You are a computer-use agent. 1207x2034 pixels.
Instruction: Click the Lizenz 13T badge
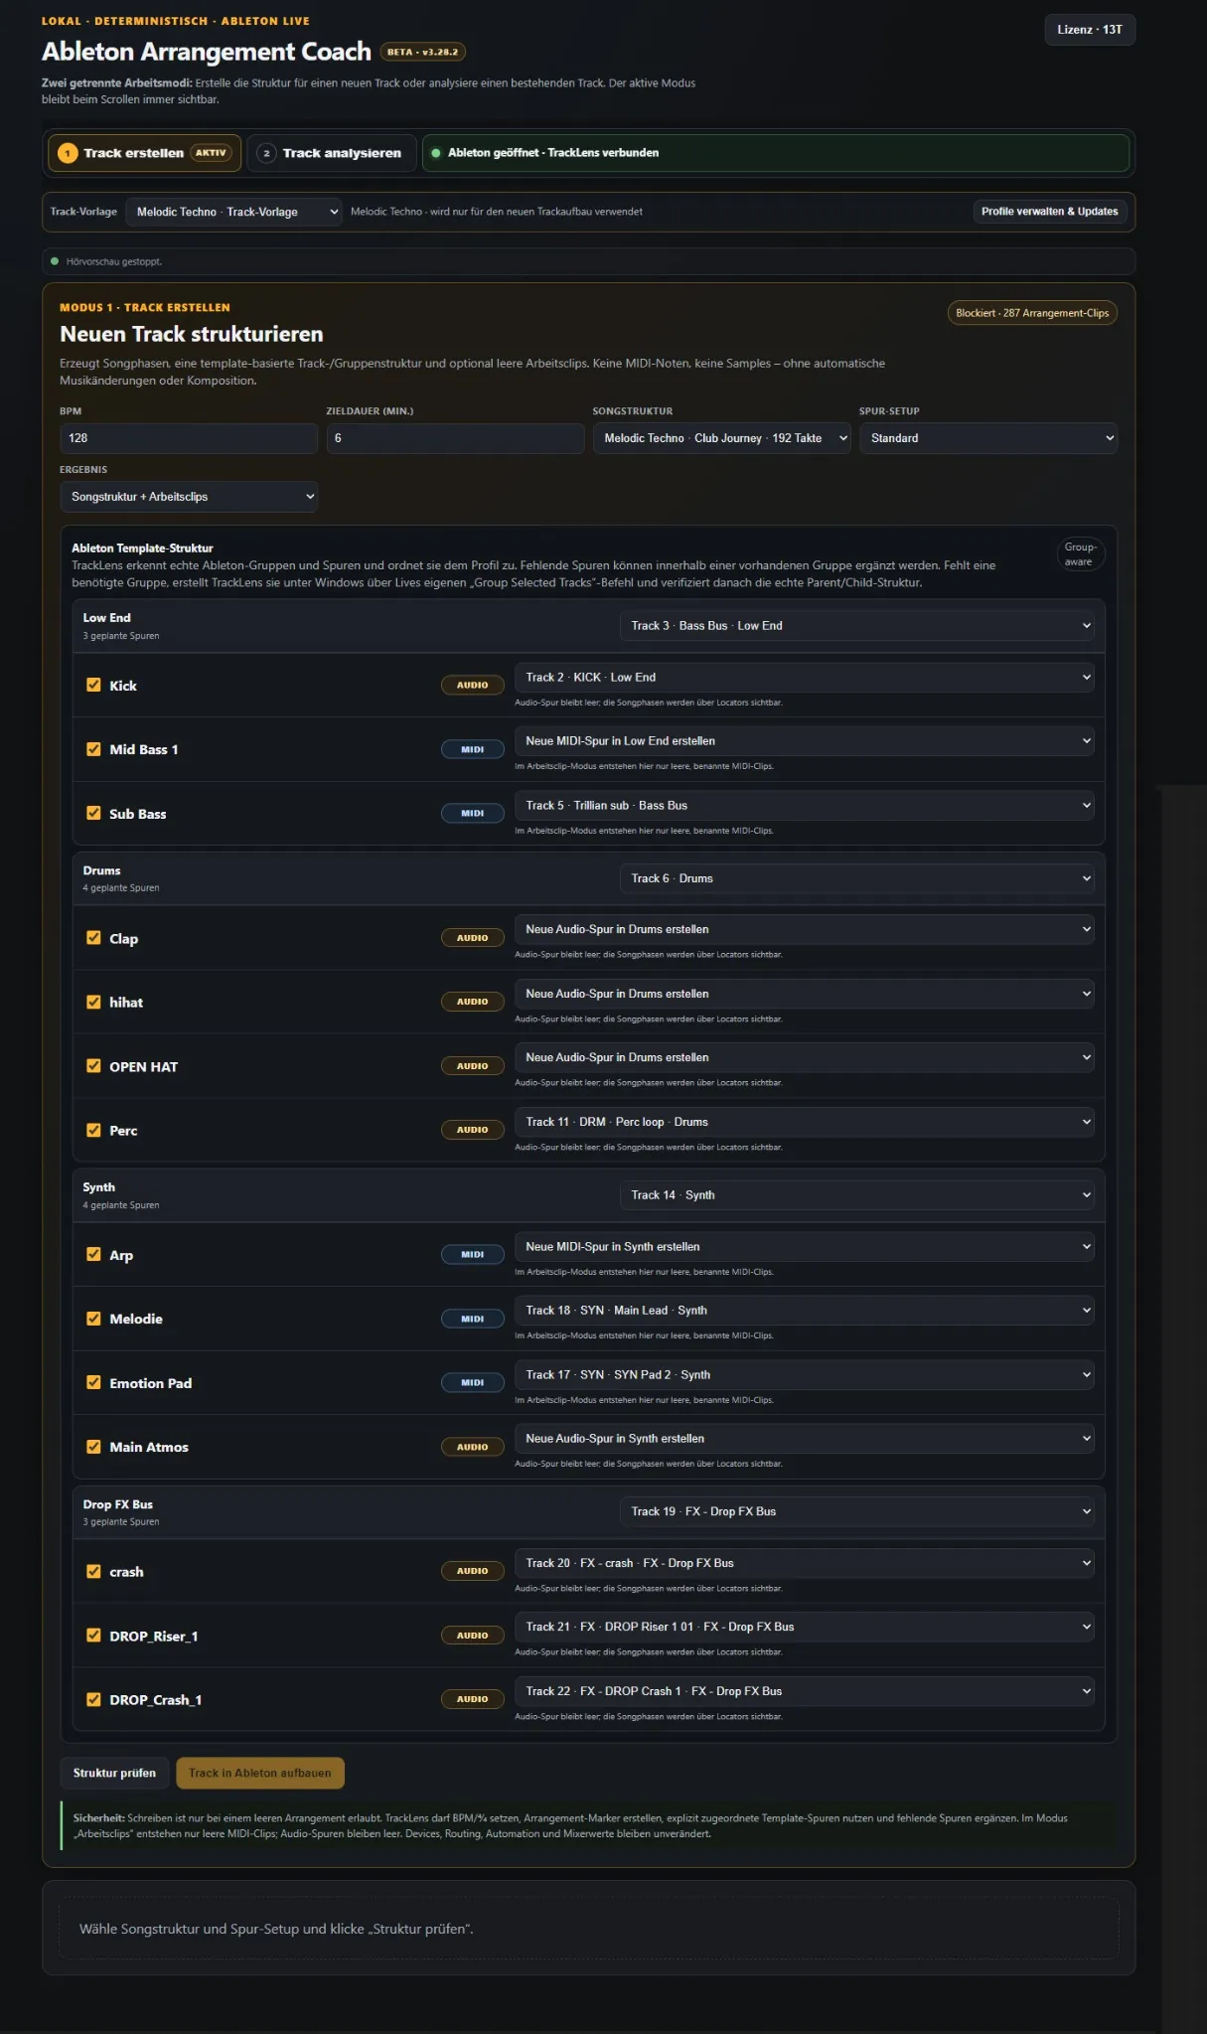1089,30
